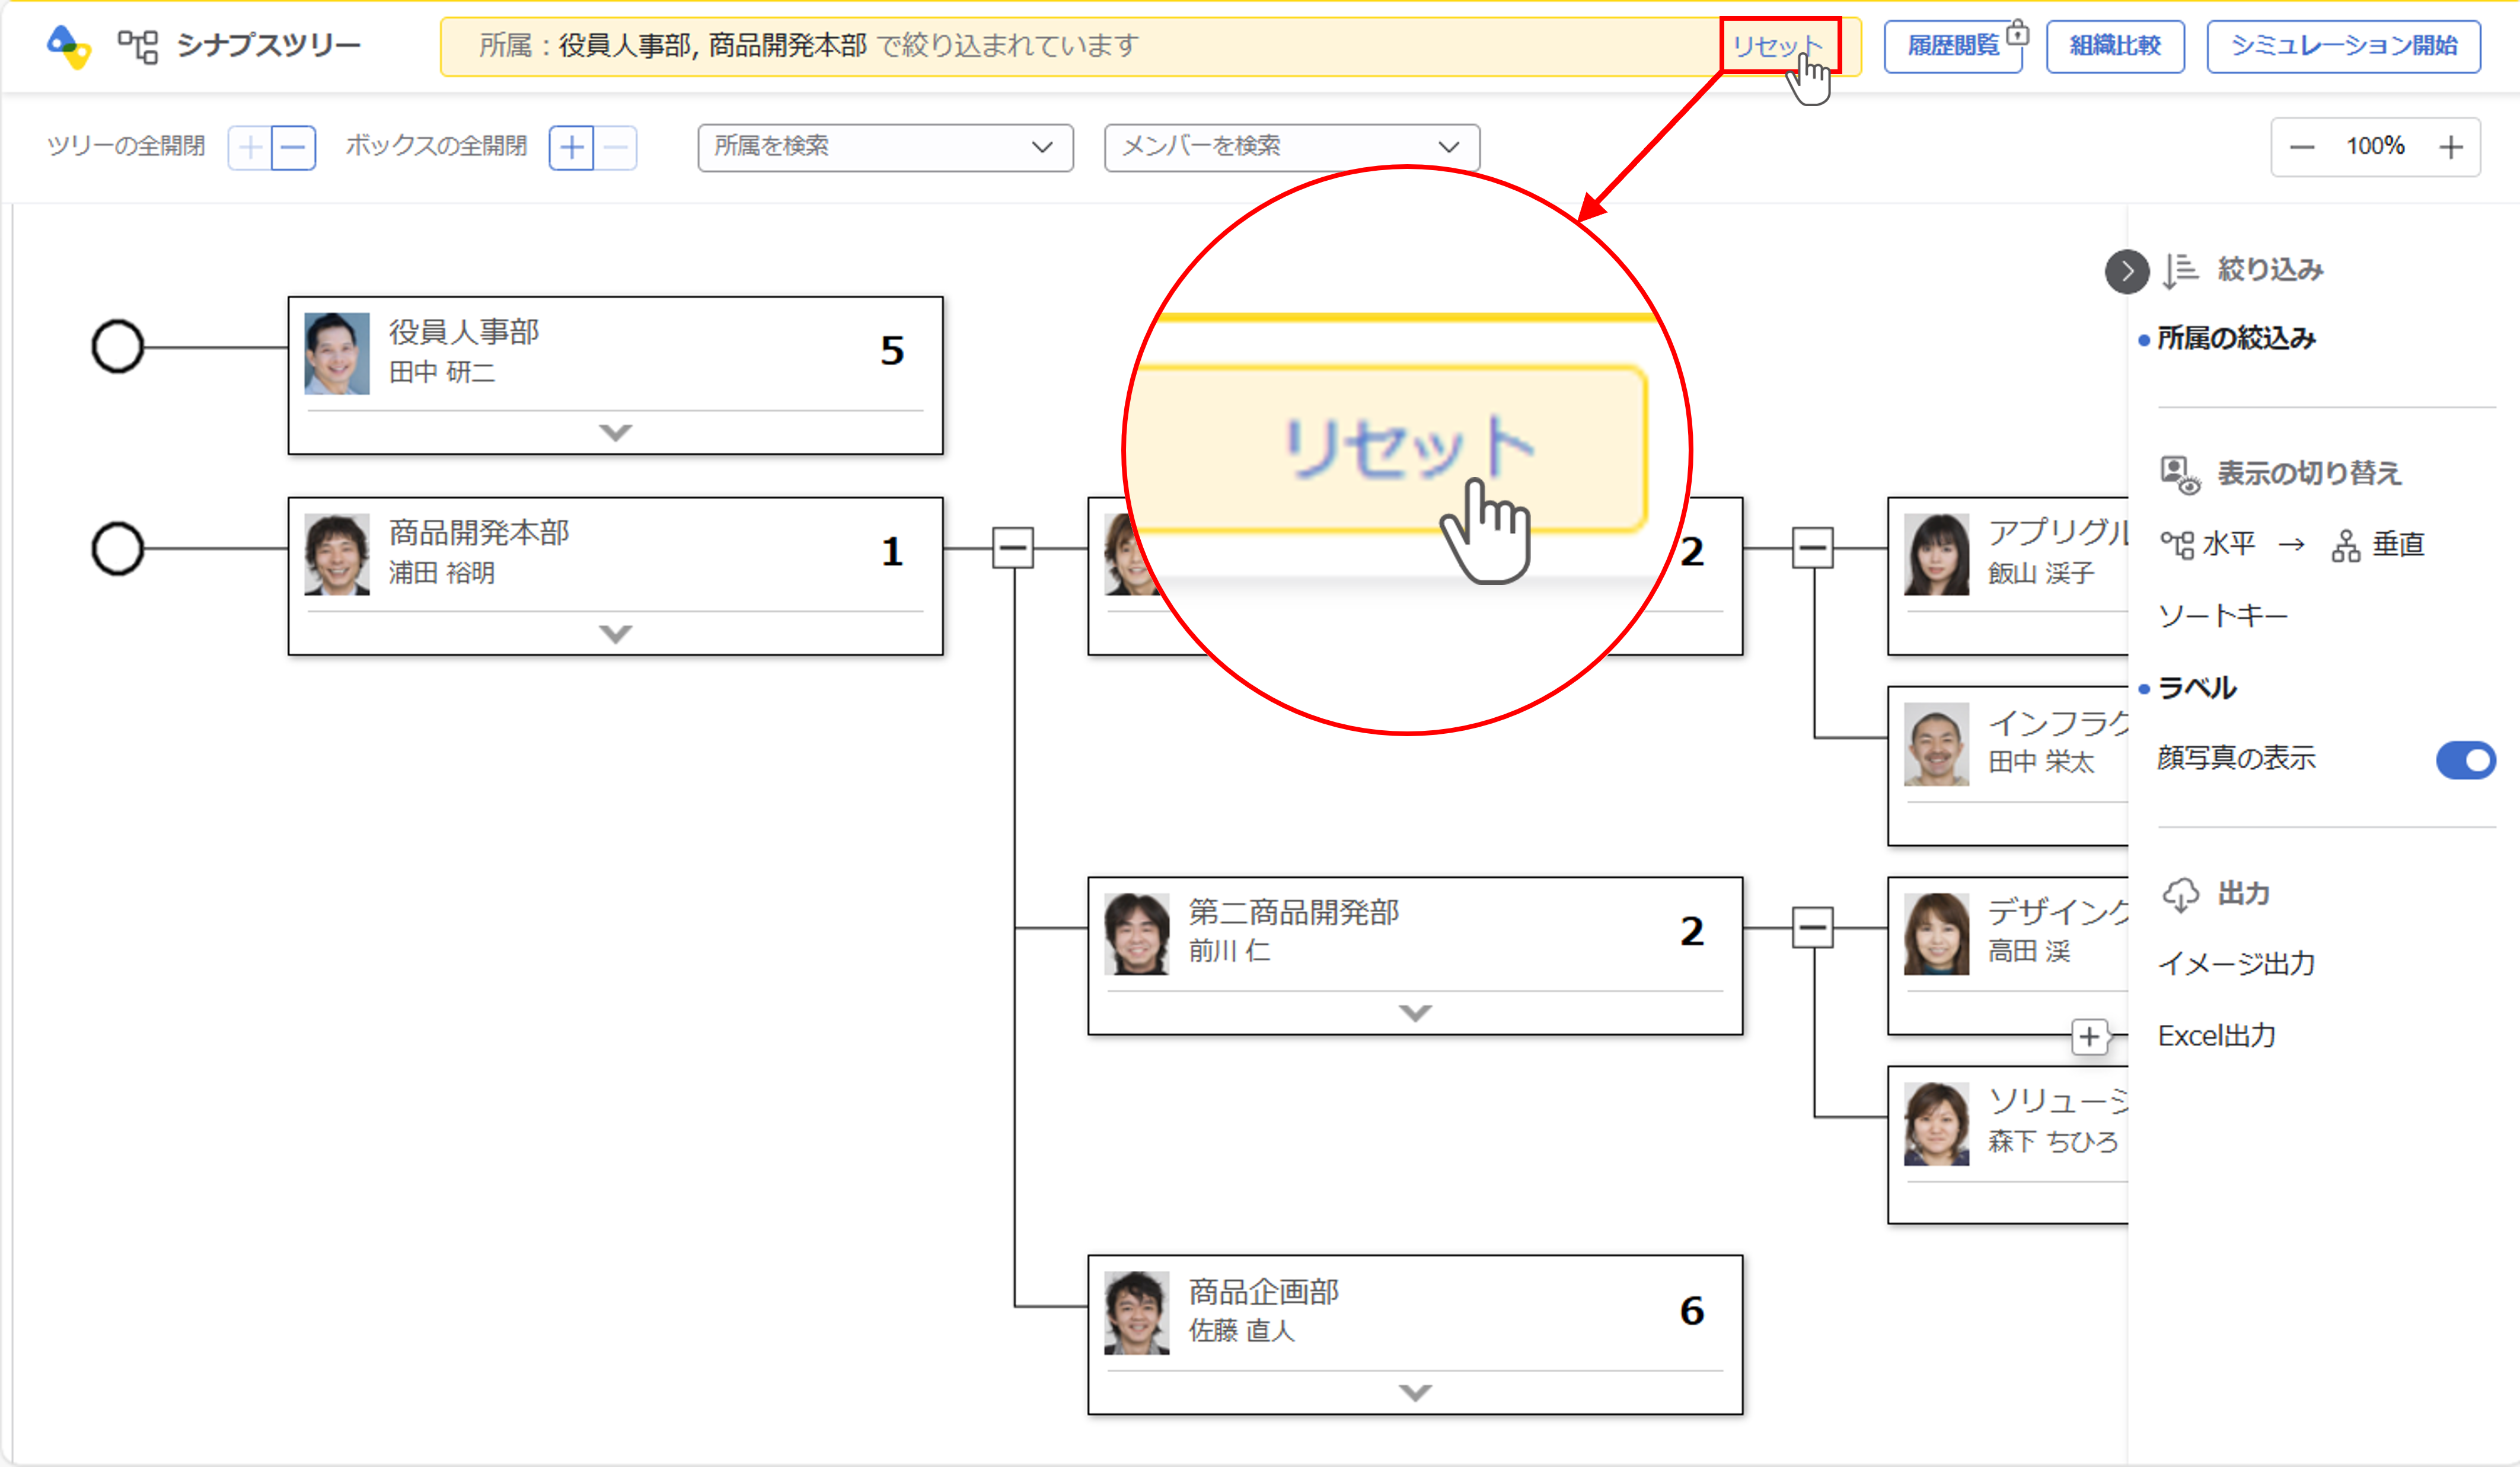Open 所属の絞込み filter option
The image size is (2520, 1467).
(x=2236, y=339)
